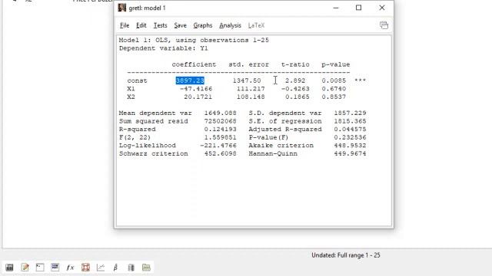Click X2 coefficient 20.1721
This screenshot has width=492, height=276.
pyautogui.click(x=198, y=97)
